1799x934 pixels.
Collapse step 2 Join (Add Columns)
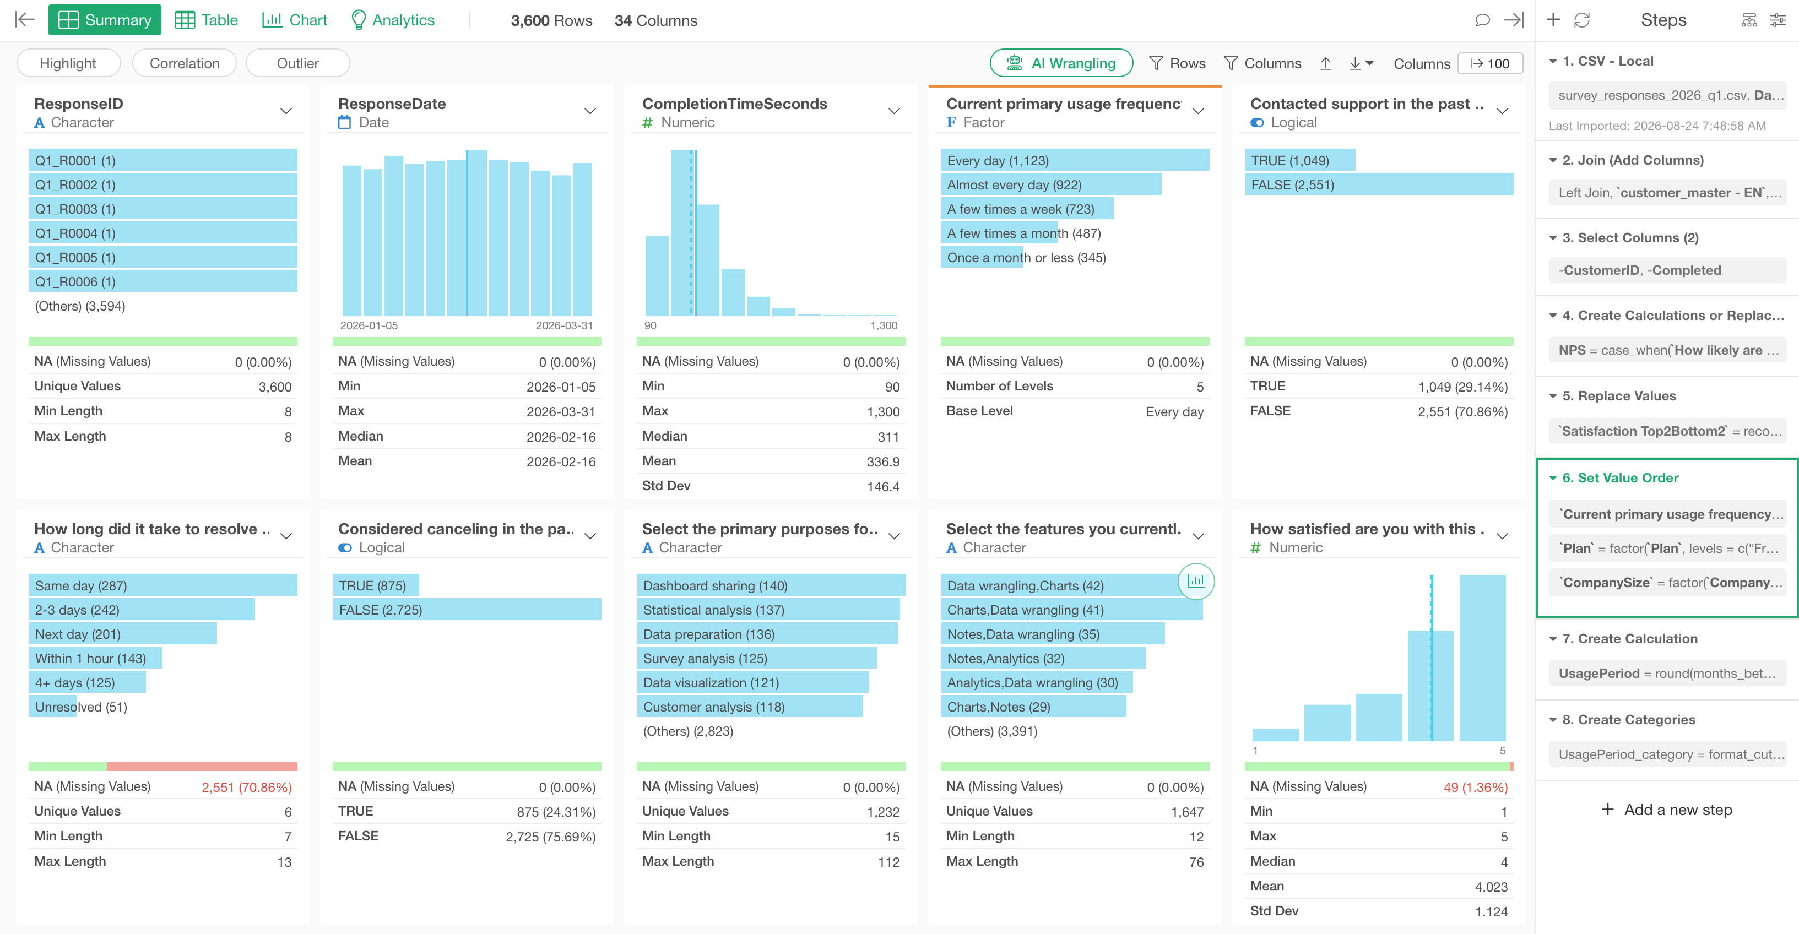tap(1553, 161)
